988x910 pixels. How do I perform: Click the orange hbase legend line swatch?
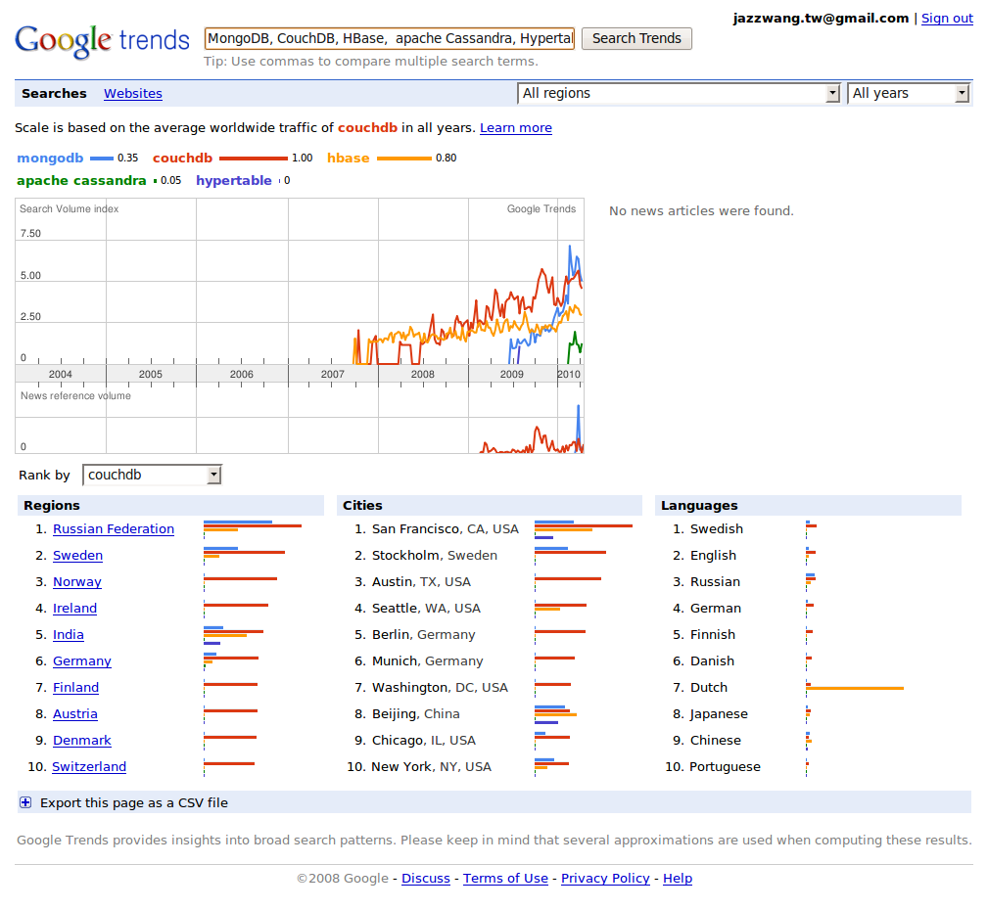pyautogui.click(x=404, y=159)
